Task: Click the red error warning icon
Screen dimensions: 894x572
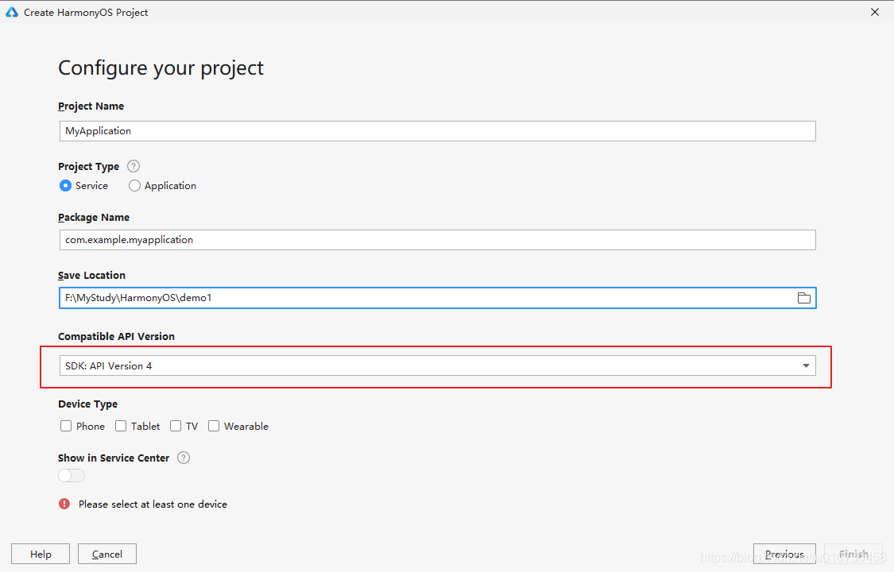Action: pyautogui.click(x=64, y=504)
